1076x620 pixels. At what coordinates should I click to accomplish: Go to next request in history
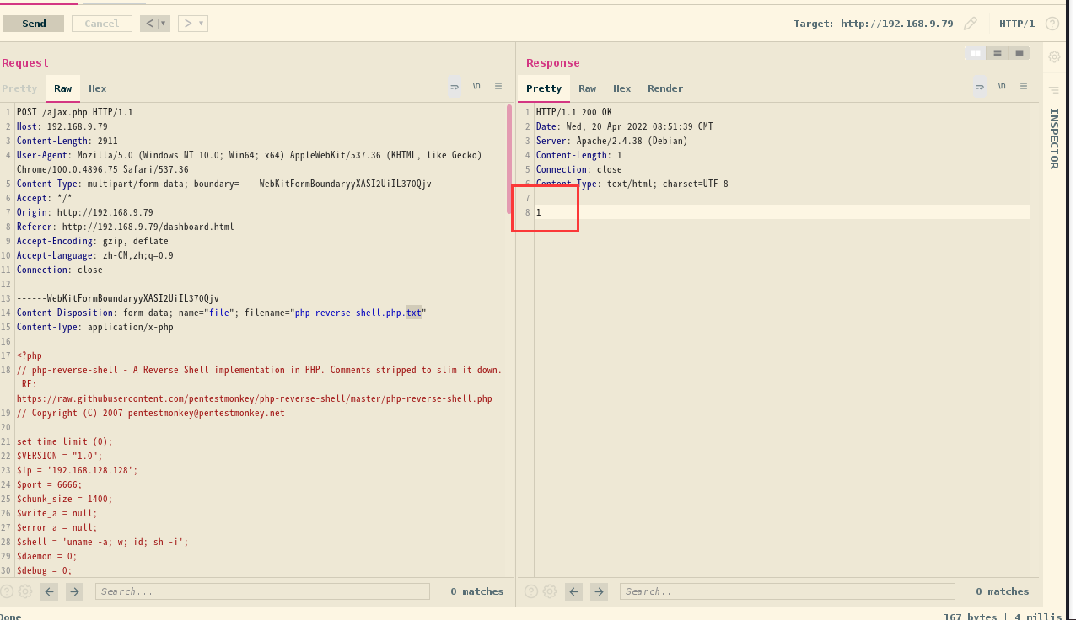pyautogui.click(x=187, y=24)
